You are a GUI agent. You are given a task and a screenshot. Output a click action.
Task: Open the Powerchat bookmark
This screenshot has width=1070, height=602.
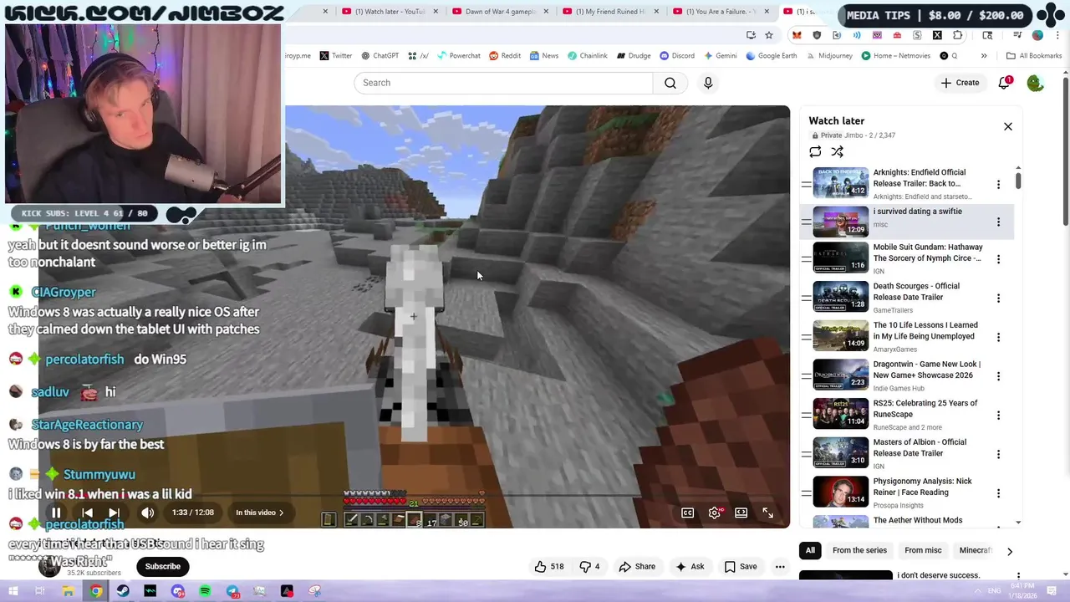pos(459,56)
